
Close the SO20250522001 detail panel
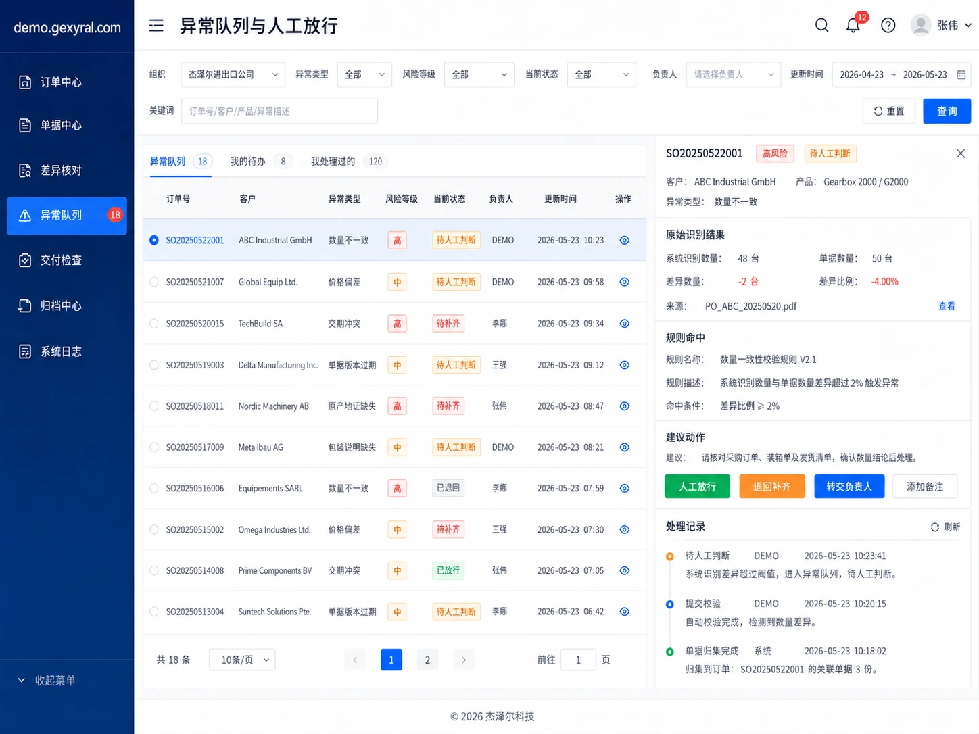960,153
